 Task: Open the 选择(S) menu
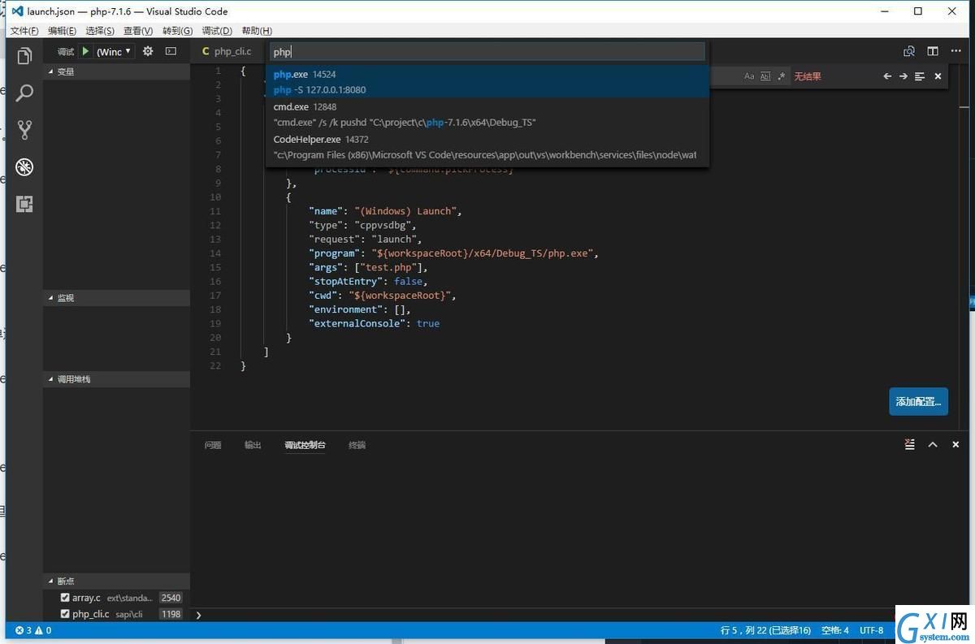(x=100, y=31)
